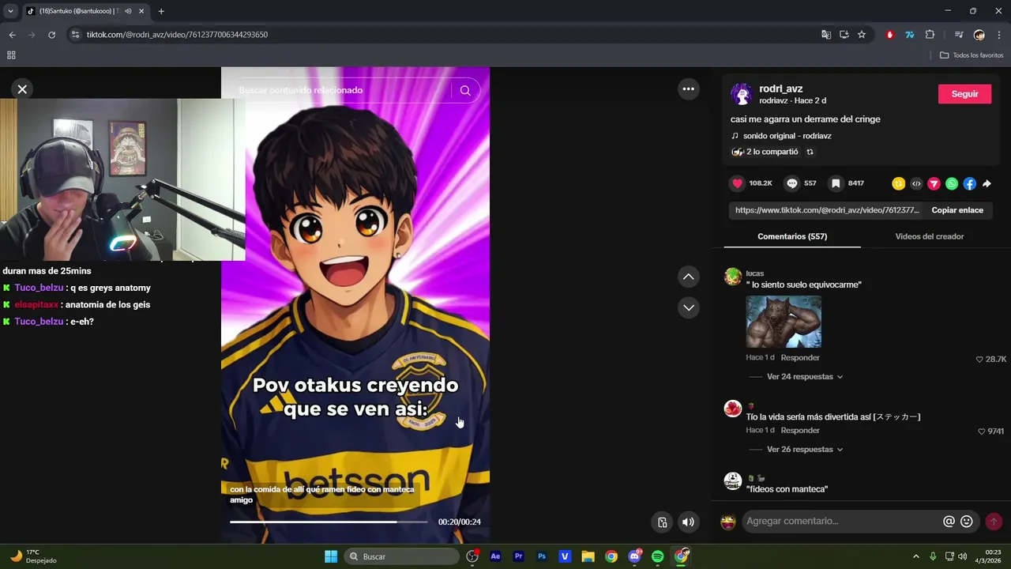Open new browser tab with plus

[x=161, y=11]
